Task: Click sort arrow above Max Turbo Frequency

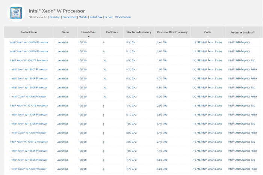Action: coord(139,28)
